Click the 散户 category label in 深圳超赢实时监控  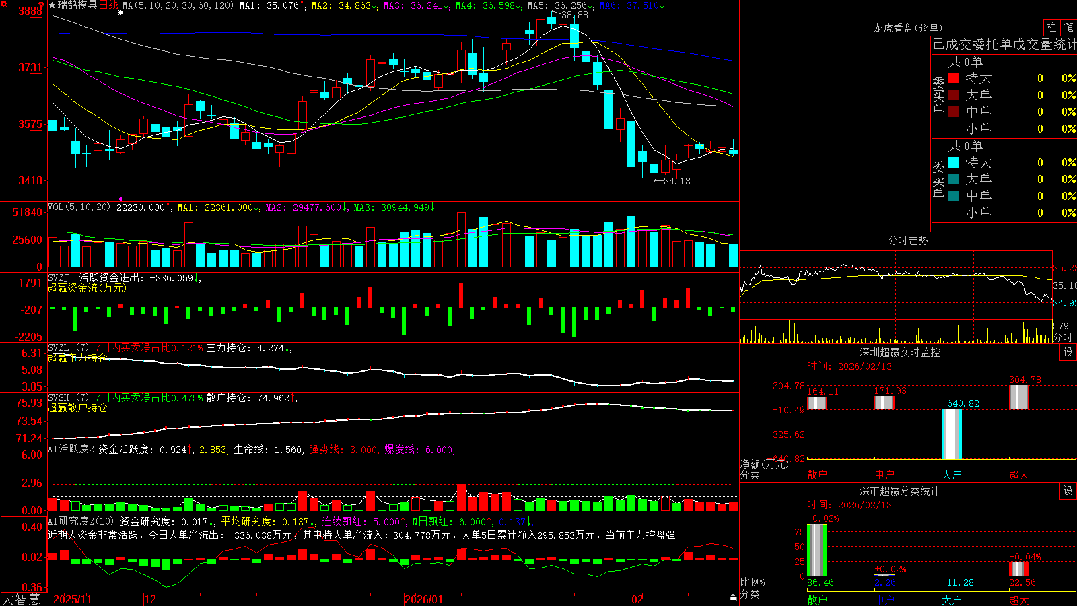tap(817, 475)
